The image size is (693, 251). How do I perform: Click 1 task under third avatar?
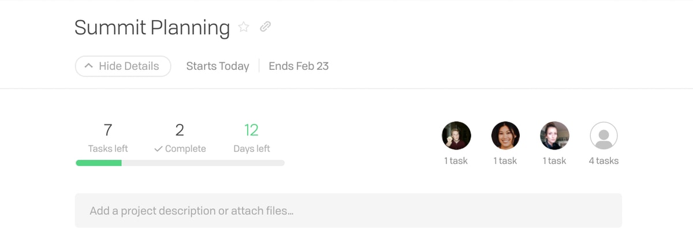tap(554, 161)
